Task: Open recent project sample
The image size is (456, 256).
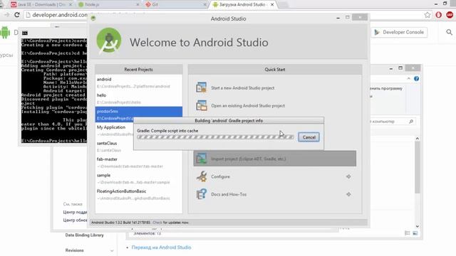Action: coord(139,178)
